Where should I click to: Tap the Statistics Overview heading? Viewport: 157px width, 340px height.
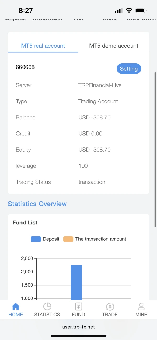coord(37,204)
